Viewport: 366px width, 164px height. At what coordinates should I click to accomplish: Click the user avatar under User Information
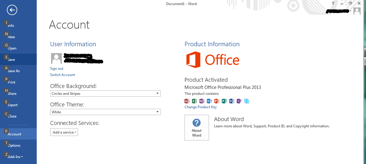coord(56,58)
